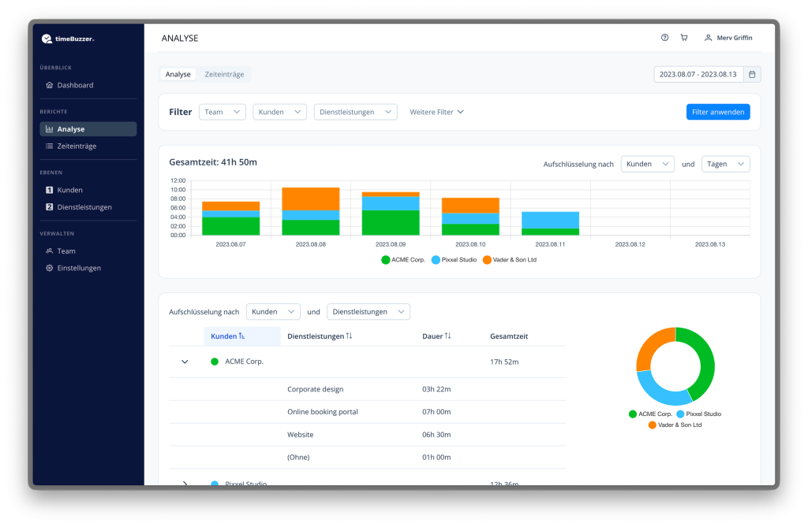This screenshot has width=808, height=527.
Task: Toggle ACME Corp. in donut chart legend
Action: click(x=650, y=414)
